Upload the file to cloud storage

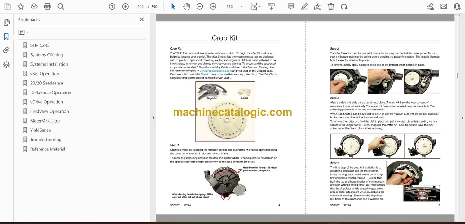34,6
